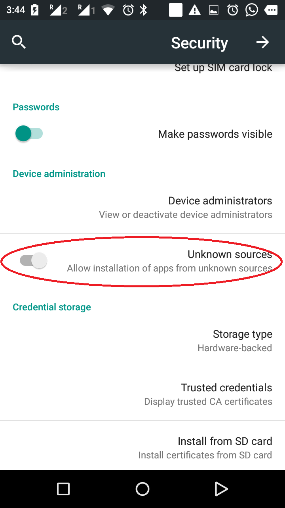This screenshot has width=285, height=508.
Task: Tap Set up SIM card lock
Action: coord(223,68)
